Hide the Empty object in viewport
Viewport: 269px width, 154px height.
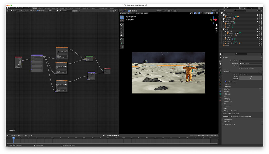click(x=259, y=45)
